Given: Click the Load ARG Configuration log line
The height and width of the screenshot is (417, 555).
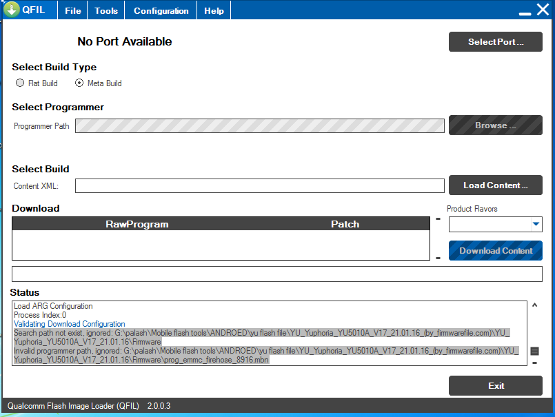Looking at the screenshot, I should click(x=53, y=306).
